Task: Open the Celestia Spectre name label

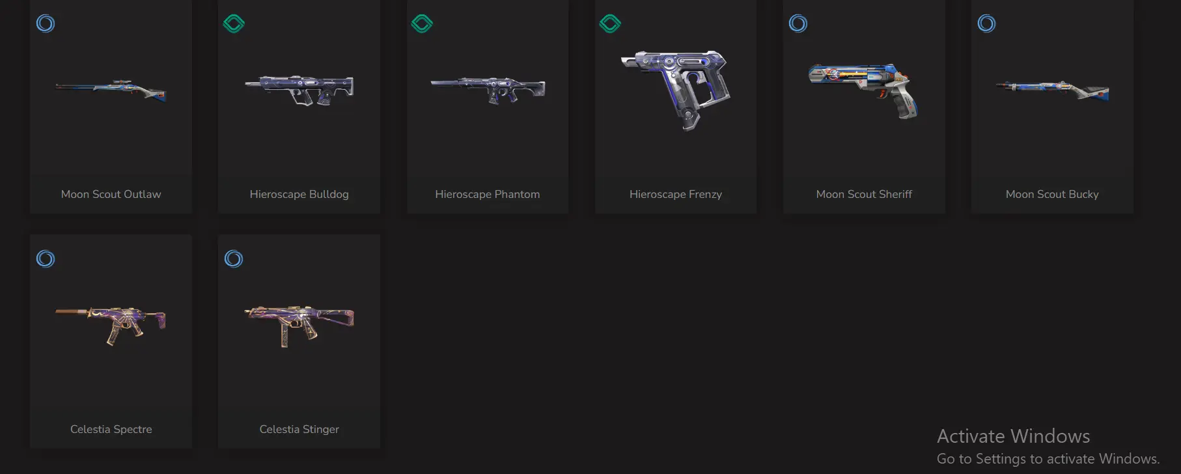Action: tap(111, 429)
